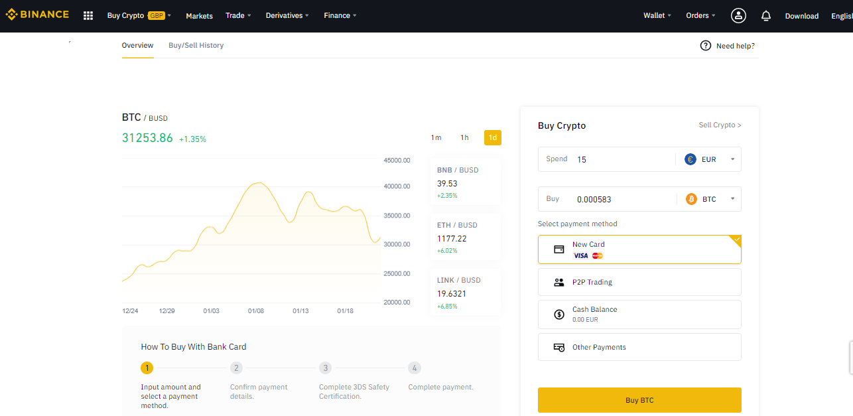Select P2P Trading payment method
Viewport: 853px width, 416px height.
[639, 282]
